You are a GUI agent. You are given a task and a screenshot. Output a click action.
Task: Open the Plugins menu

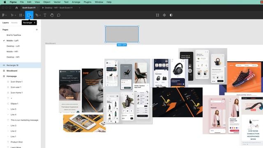pos(88,2)
